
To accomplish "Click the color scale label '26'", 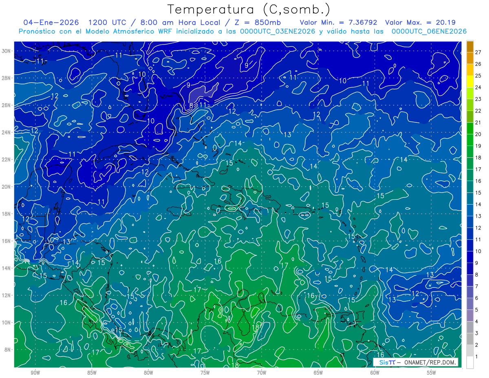I will [x=478, y=64].
